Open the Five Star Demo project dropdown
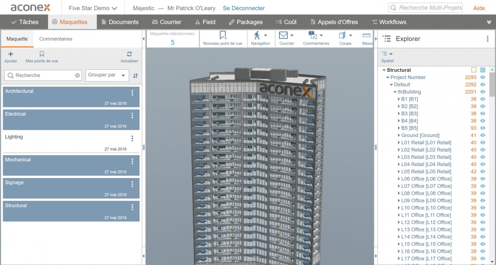The image size is (496, 265). pyautogui.click(x=93, y=8)
